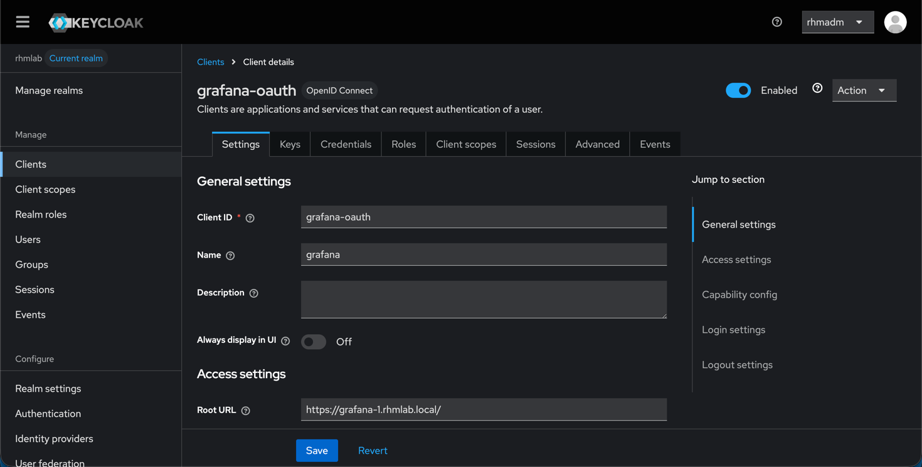
Task: Navigate back via the Clients breadcrumb
Action: [x=210, y=61]
